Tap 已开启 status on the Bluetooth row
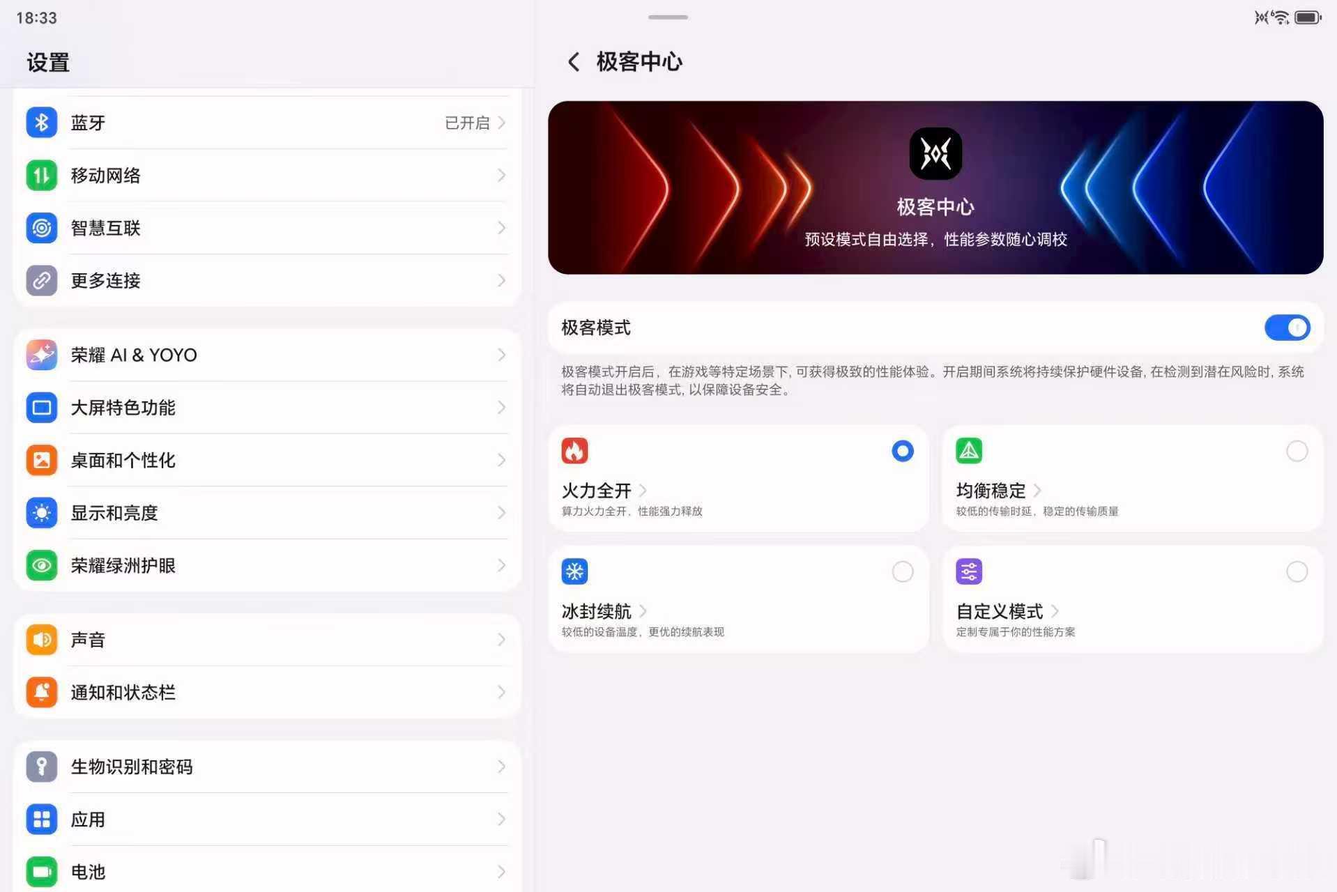 (x=467, y=123)
